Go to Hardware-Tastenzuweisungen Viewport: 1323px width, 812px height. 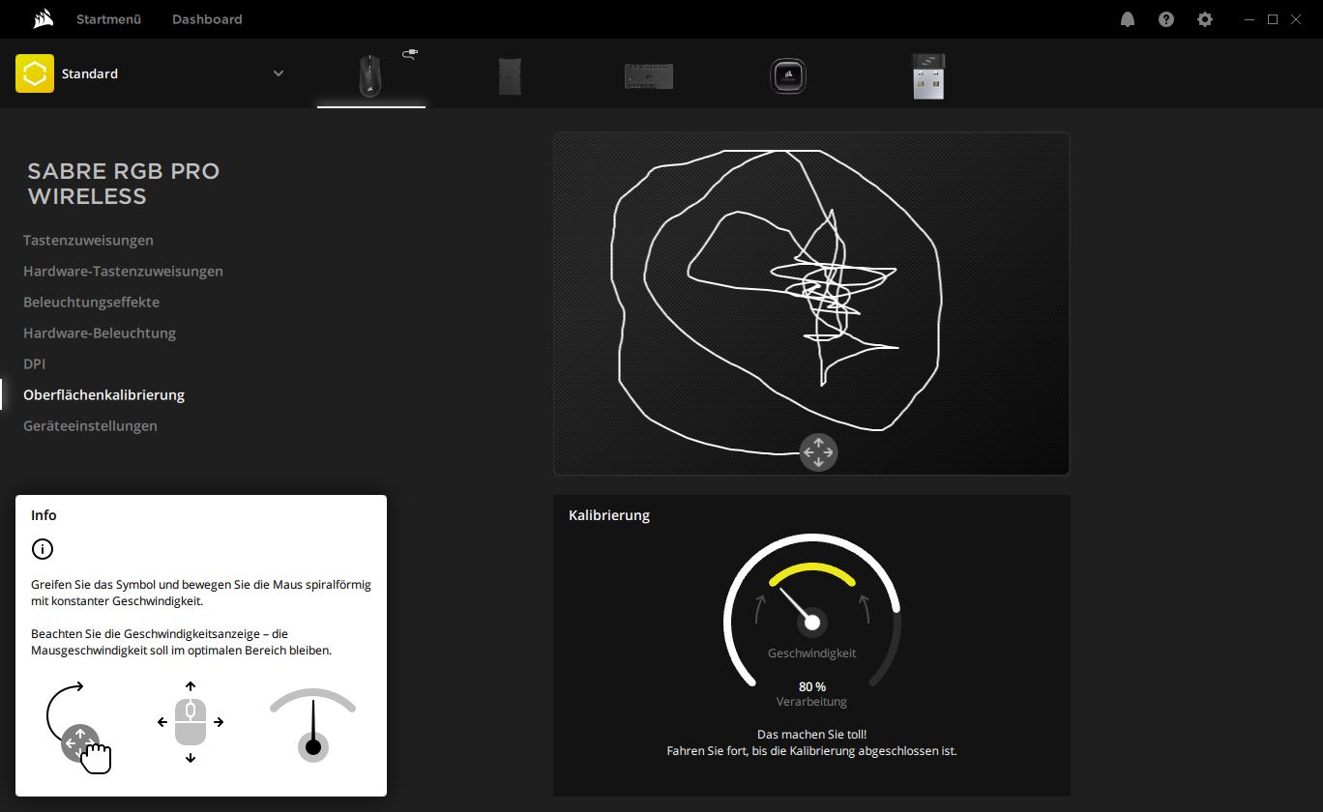[x=123, y=271]
